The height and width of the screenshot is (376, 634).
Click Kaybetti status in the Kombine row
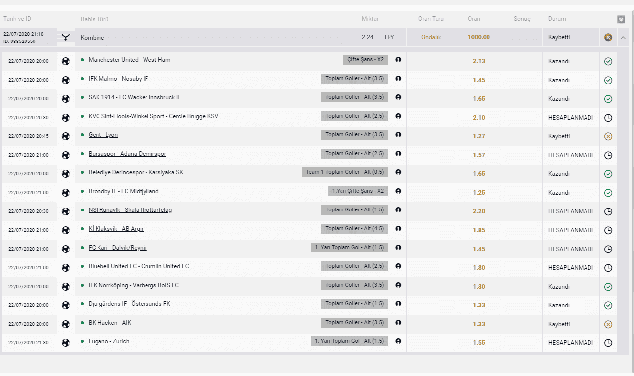tap(559, 37)
